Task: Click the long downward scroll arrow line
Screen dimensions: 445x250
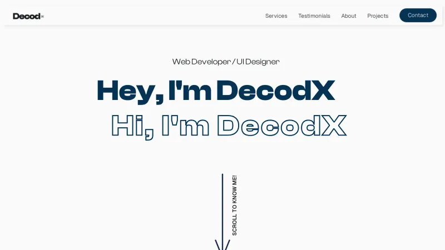Action: 222,206
